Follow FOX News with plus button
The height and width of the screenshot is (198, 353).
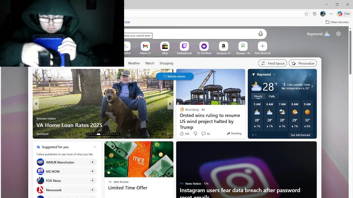[x=92, y=181]
